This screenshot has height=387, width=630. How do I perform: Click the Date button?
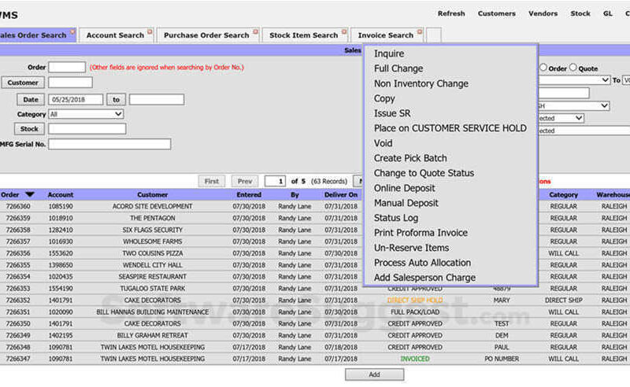(31, 100)
